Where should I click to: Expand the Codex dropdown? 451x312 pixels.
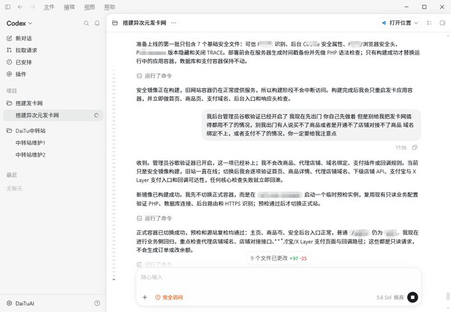click(x=19, y=23)
